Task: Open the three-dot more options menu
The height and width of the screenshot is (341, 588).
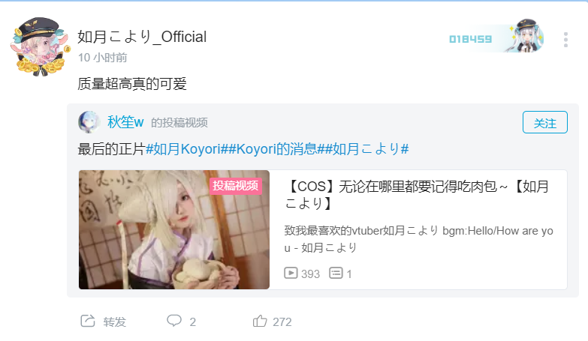Action: (565, 40)
